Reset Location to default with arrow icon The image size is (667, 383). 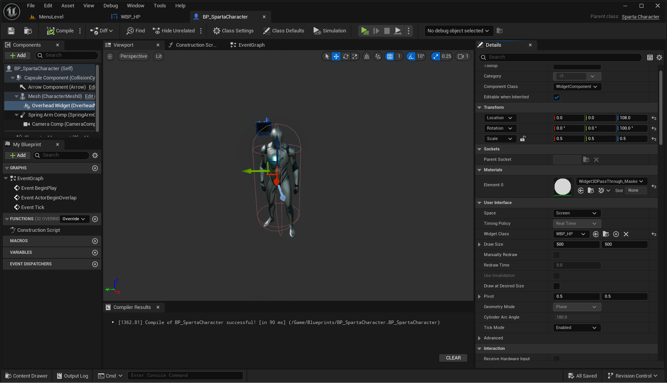[654, 118]
